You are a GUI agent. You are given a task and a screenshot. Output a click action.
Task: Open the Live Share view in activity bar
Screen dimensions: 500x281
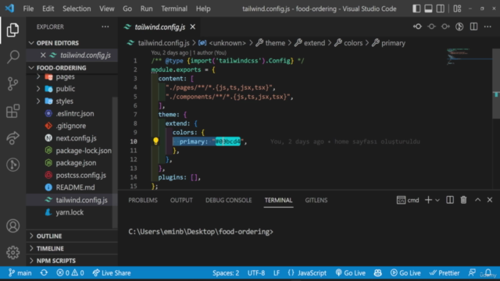(x=12, y=138)
